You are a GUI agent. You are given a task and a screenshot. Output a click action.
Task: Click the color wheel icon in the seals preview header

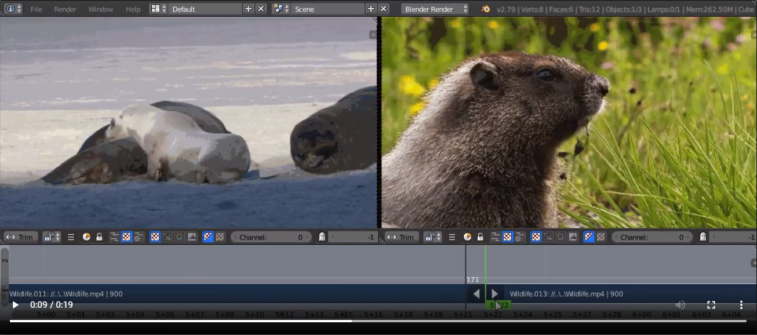coord(86,237)
